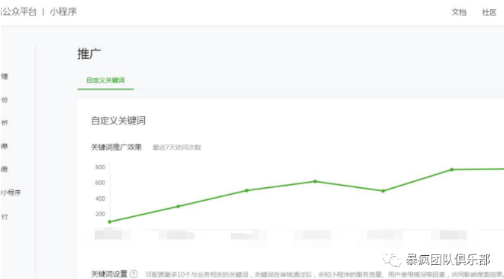Click the 自定义关键词 section heading
Viewport: 504px width, 279px height.
pos(118,121)
